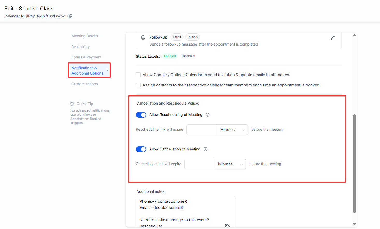Viewport: 380px width, 229px height.
Task: Disable Allow Rescheduling of Meeting toggle
Action: point(141,115)
